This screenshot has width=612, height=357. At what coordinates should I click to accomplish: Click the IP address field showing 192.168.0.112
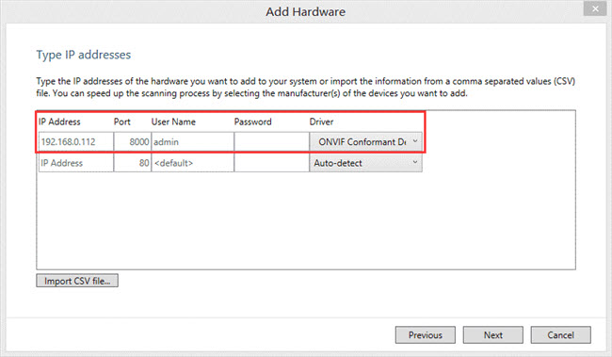tap(76, 142)
